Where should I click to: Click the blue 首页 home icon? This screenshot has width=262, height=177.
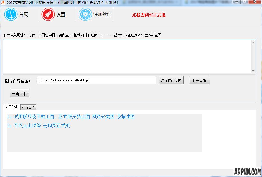point(11,14)
